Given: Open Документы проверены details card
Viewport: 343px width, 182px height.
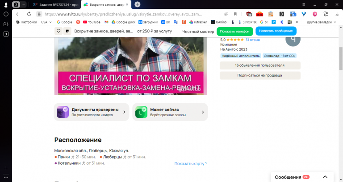Looking at the screenshot, I should [92, 112].
